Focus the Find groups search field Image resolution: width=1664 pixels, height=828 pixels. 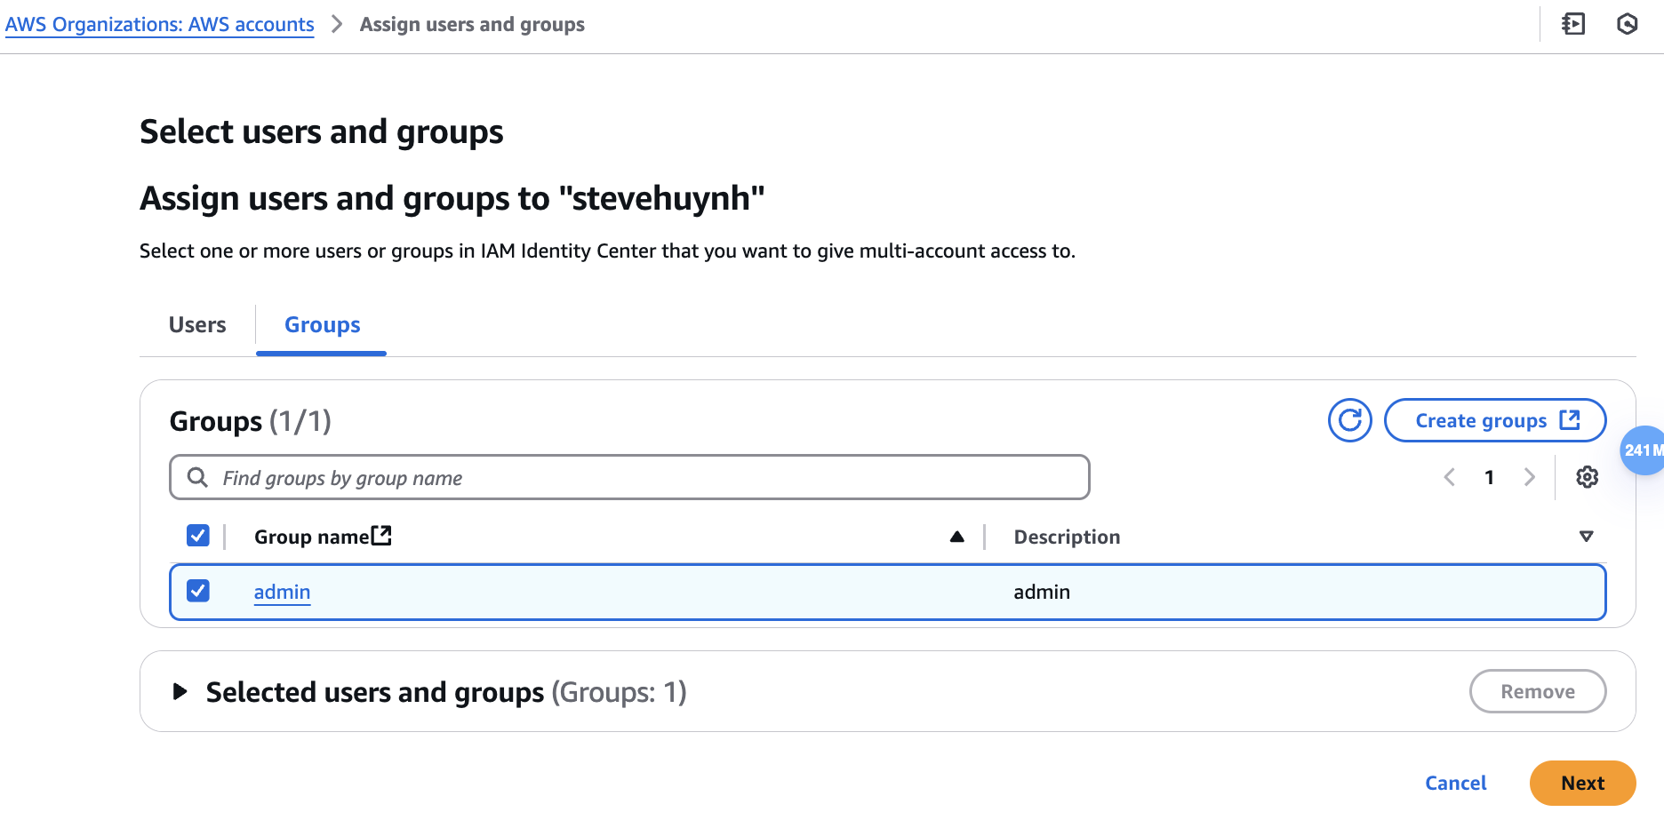point(629,478)
